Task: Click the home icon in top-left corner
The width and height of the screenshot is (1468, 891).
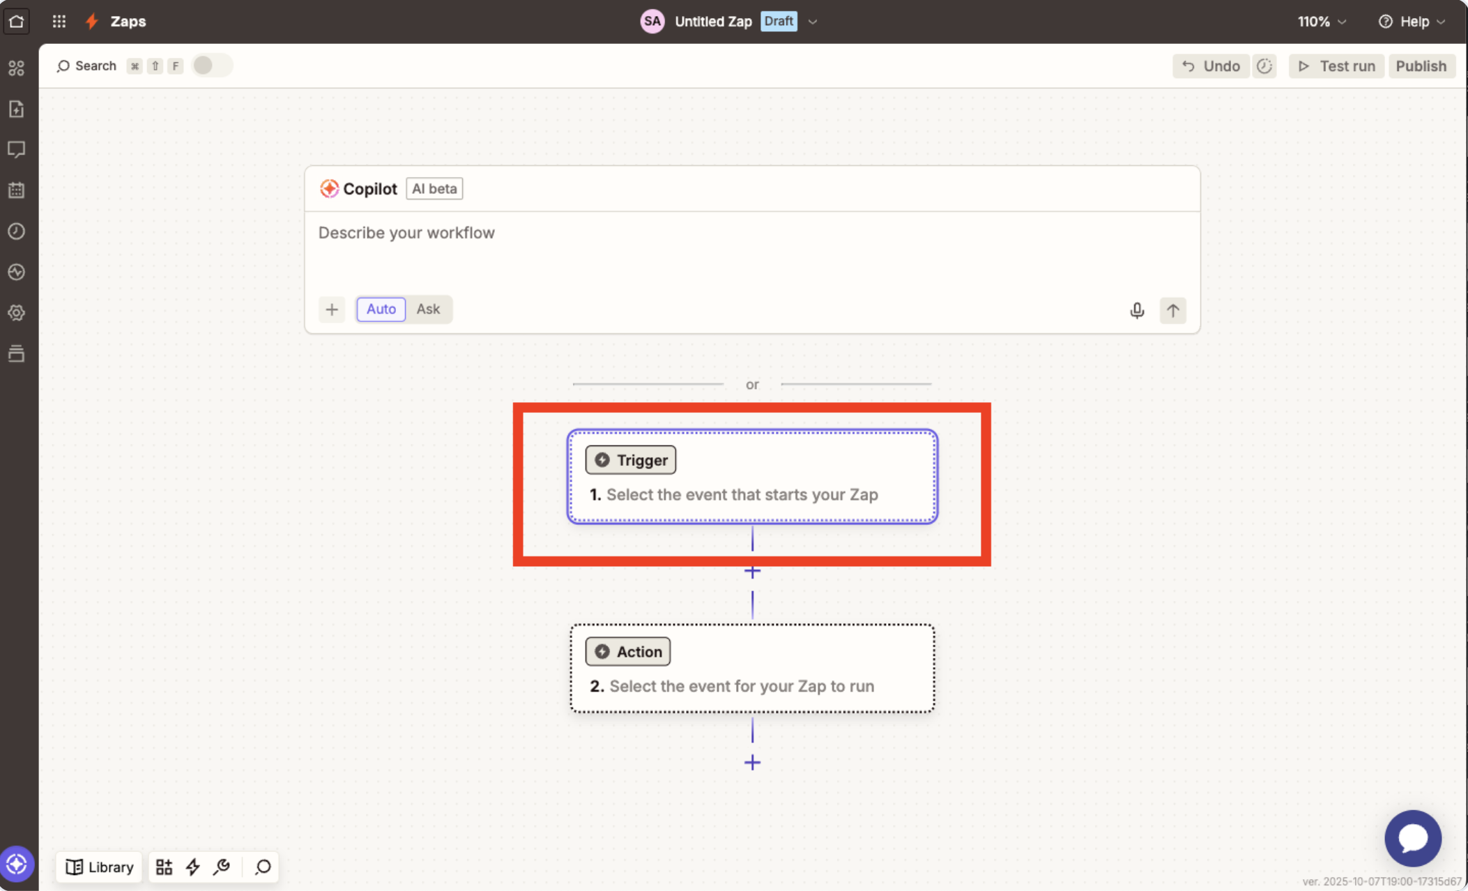Action: pyautogui.click(x=17, y=21)
